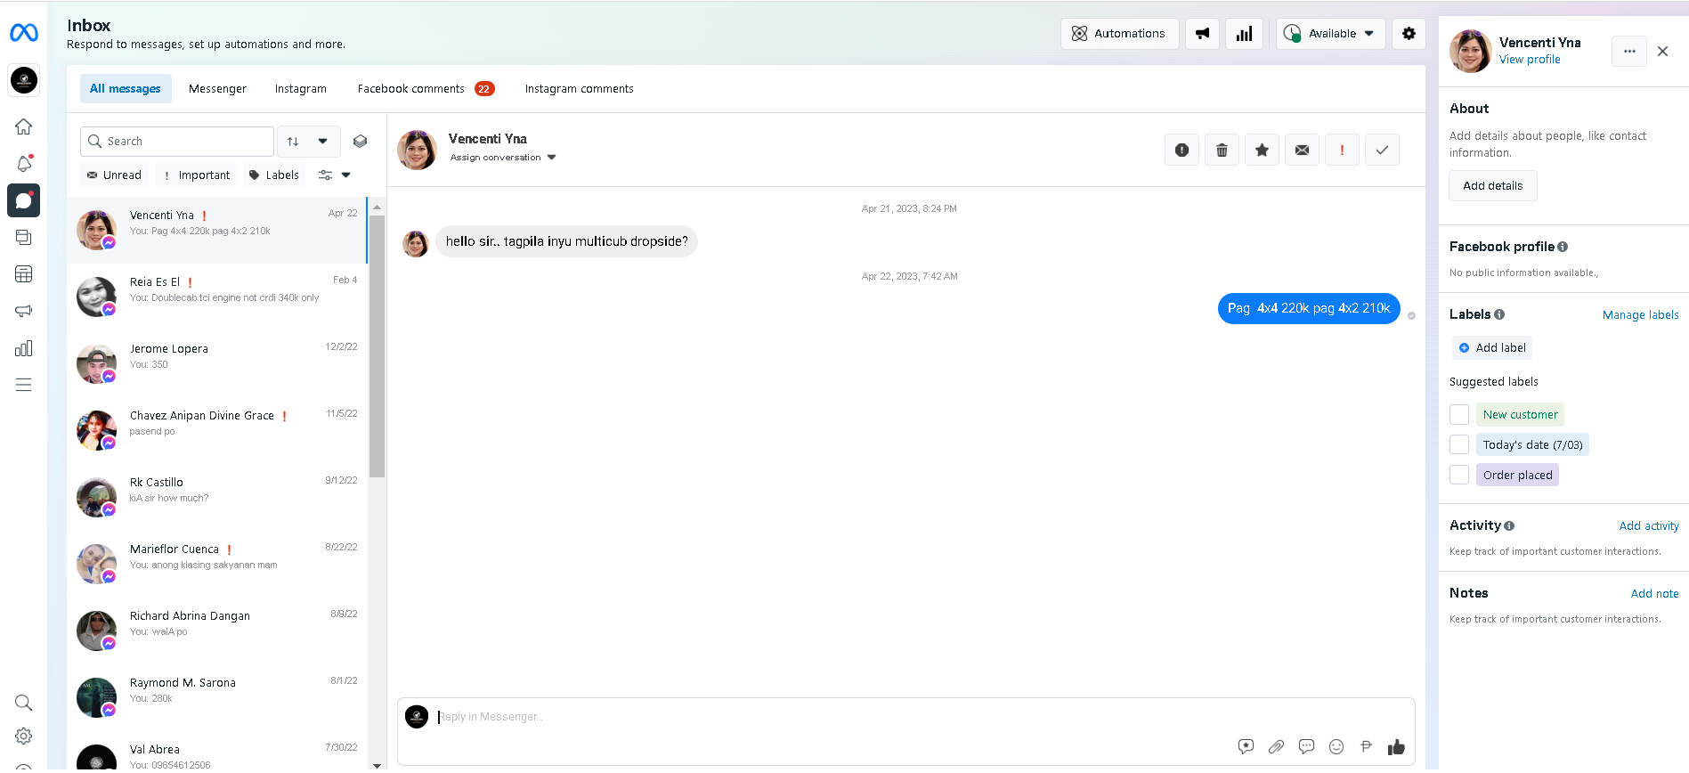This screenshot has height=773, width=1689.
Task: Click the star icon in conversation header
Action: (1262, 151)
